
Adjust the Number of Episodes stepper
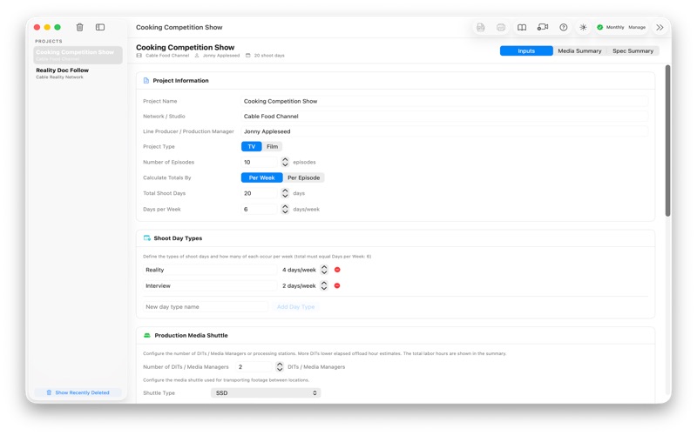(285, 162)
